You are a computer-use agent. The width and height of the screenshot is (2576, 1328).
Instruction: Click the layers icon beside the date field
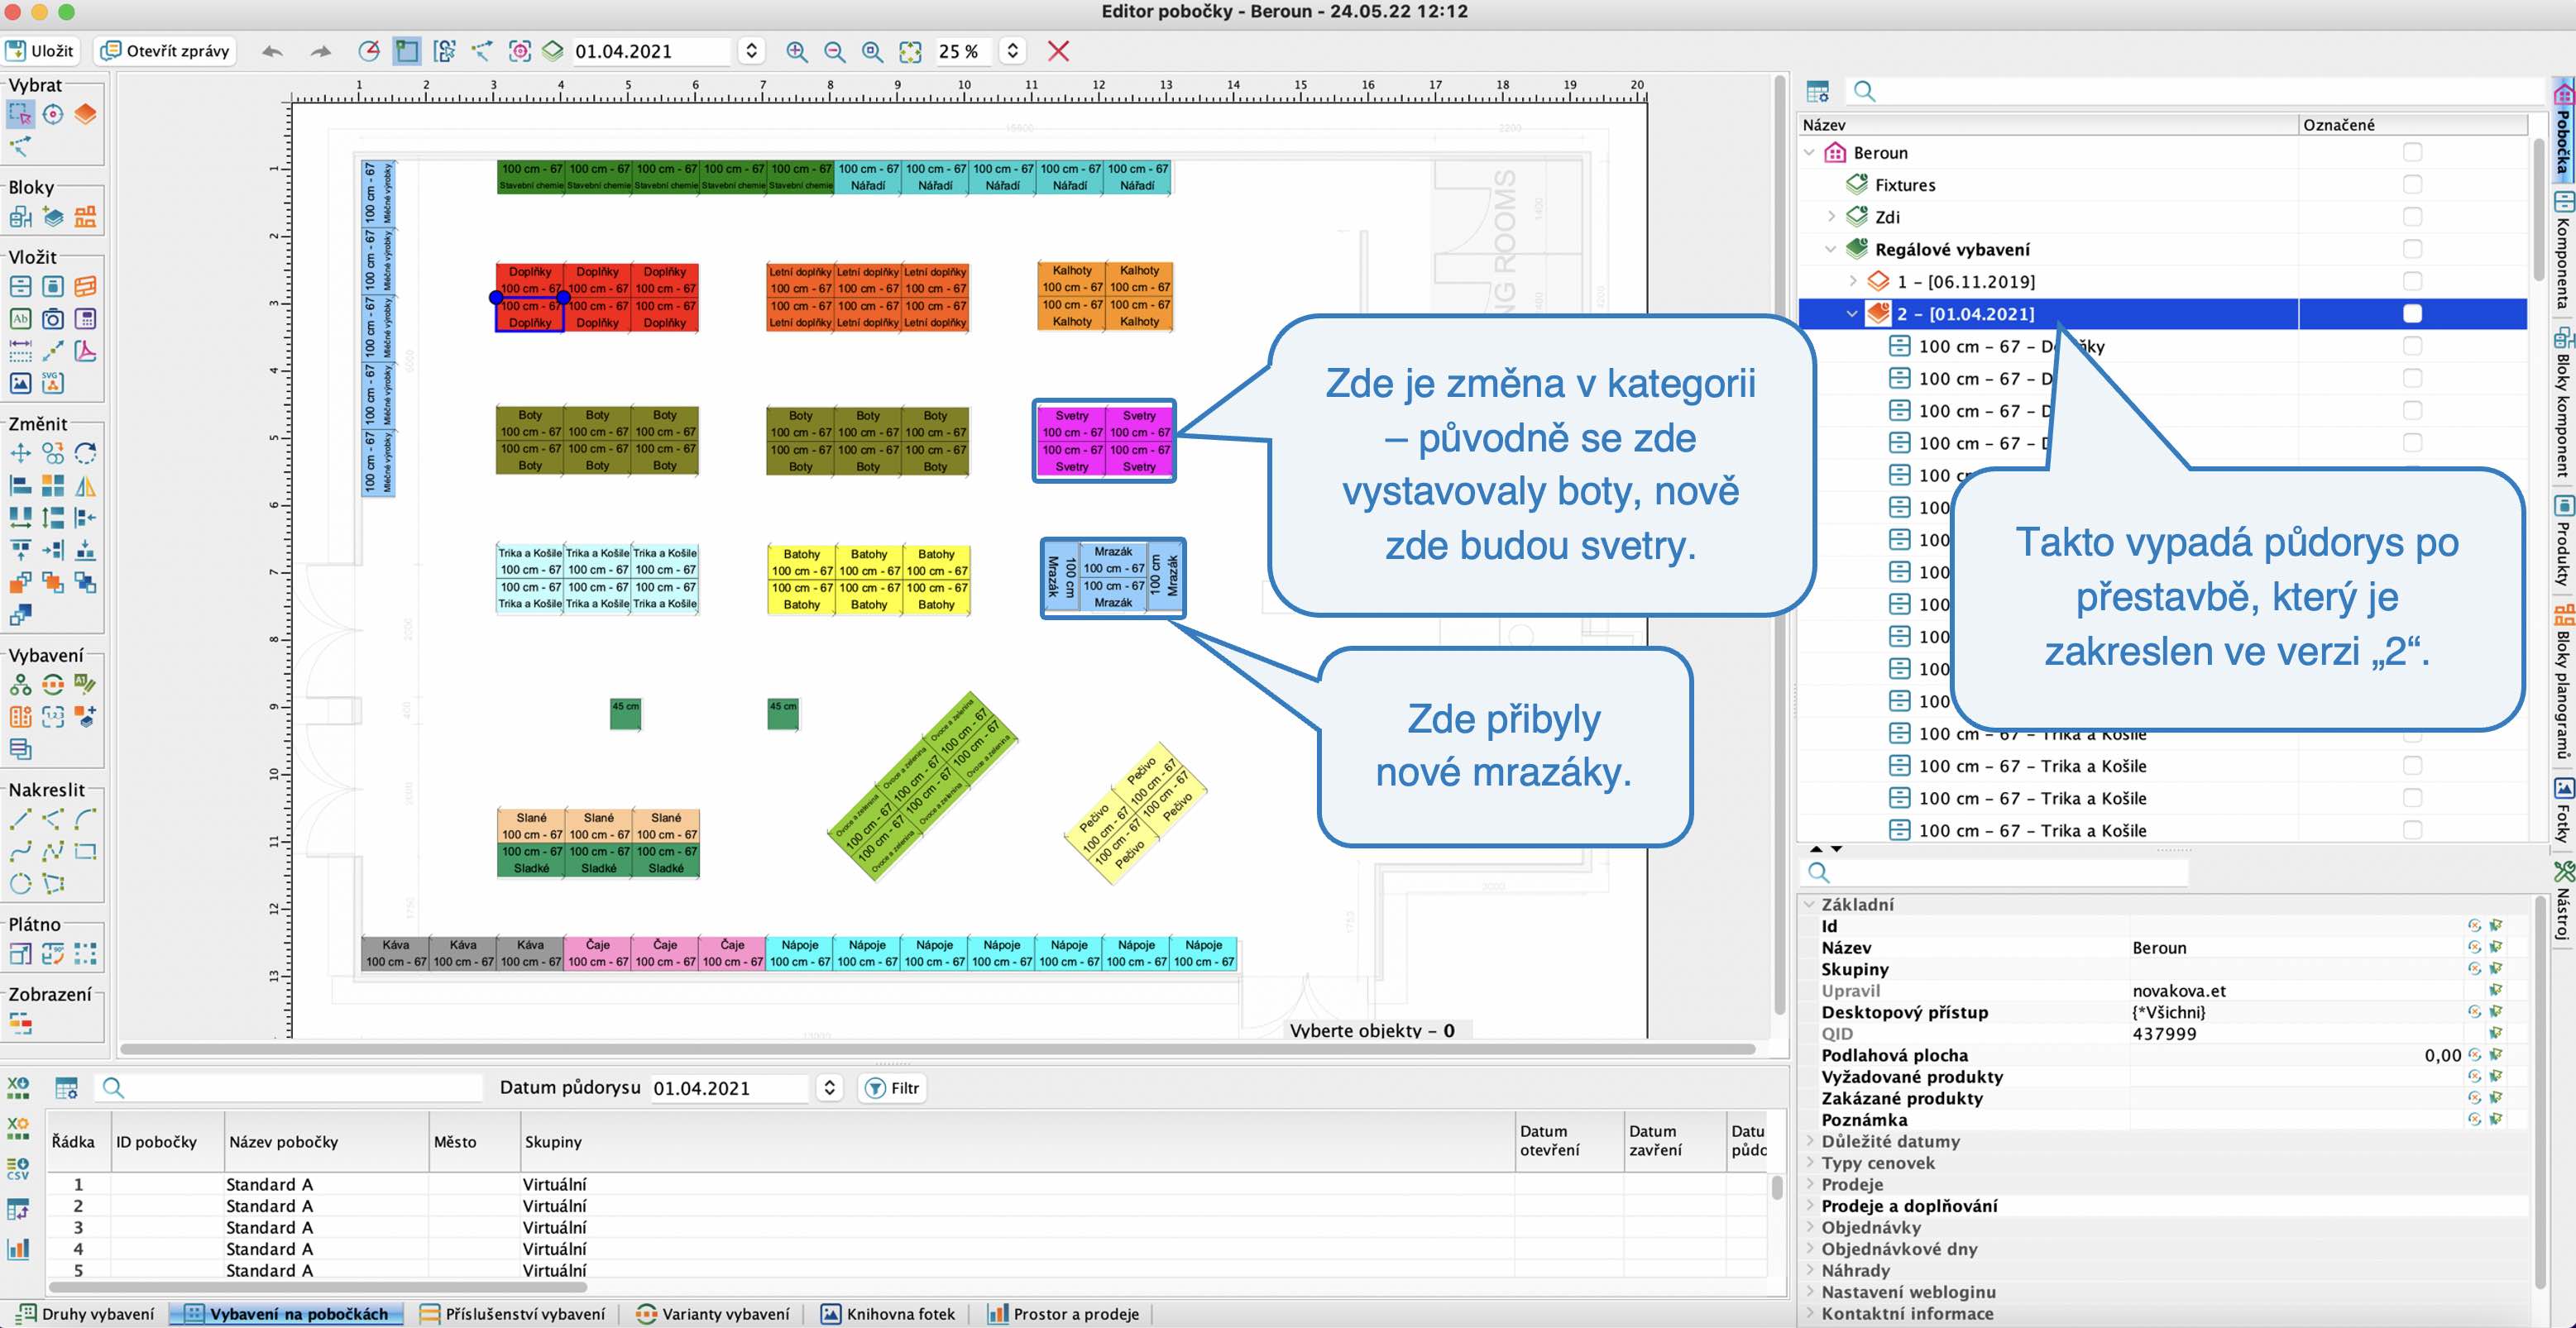coord(553,51)
